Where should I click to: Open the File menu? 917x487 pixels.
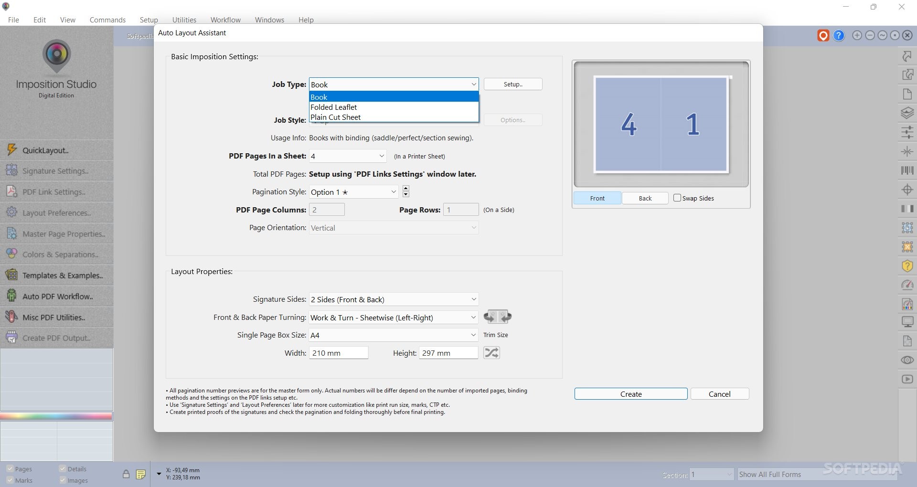[13, 20]
